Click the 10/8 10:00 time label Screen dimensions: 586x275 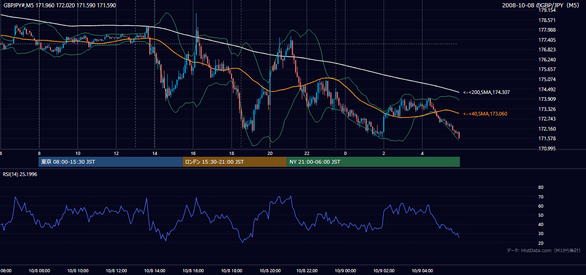pyautogui.click(x=77, y=271)
